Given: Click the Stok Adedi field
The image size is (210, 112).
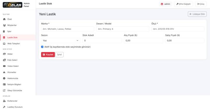Looking at the screenshot, I should click(102, 41).
